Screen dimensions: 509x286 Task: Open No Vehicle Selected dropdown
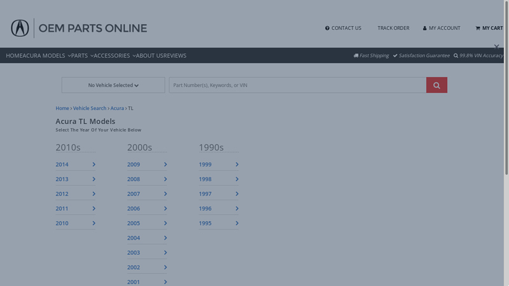113,85
